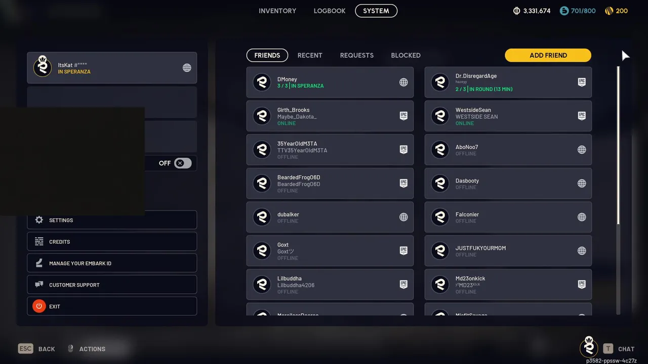The height and width of the screenshot is (364, 648).
Task: Click the coin currency icon in header
Action: [x=517, y=11]
